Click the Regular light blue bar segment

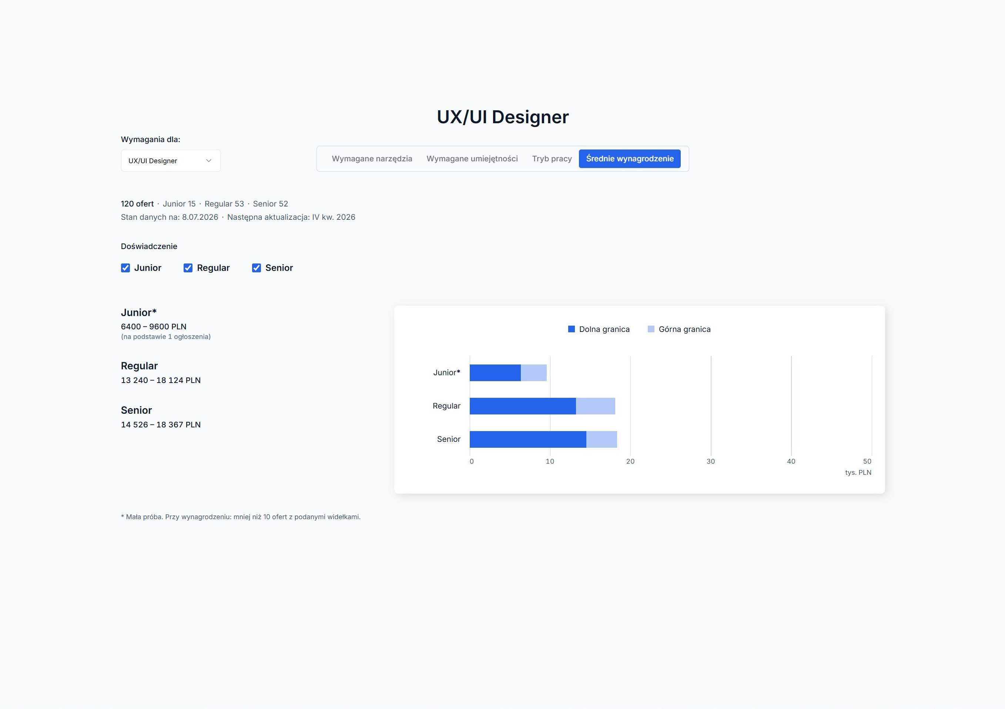(595, 406)
